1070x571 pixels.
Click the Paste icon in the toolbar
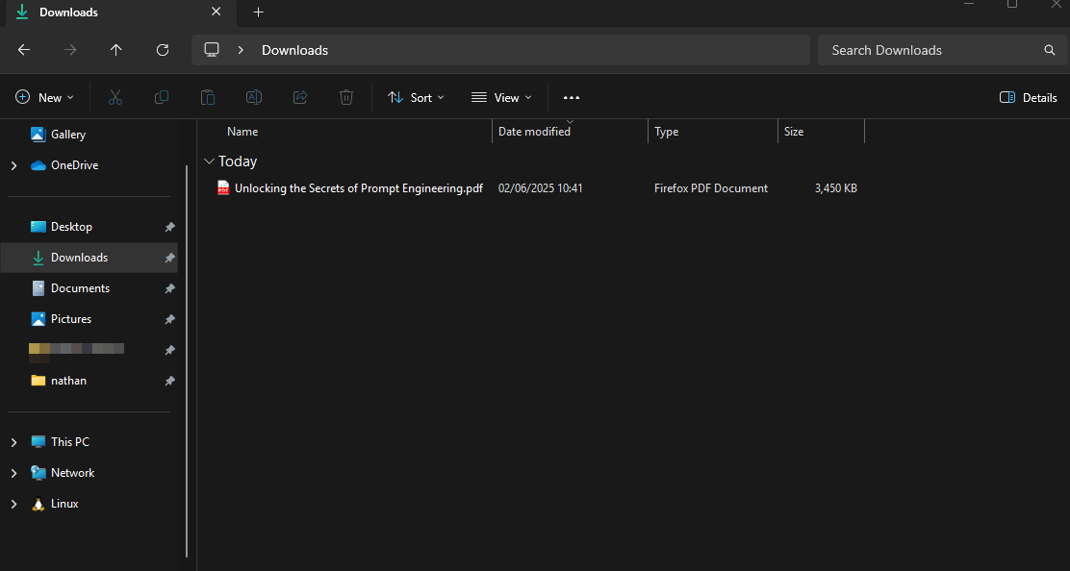(x=208, y=97)
